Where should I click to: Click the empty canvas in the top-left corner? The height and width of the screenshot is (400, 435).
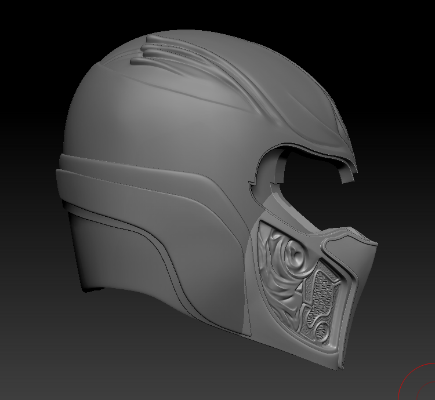[x=29, y=29]
